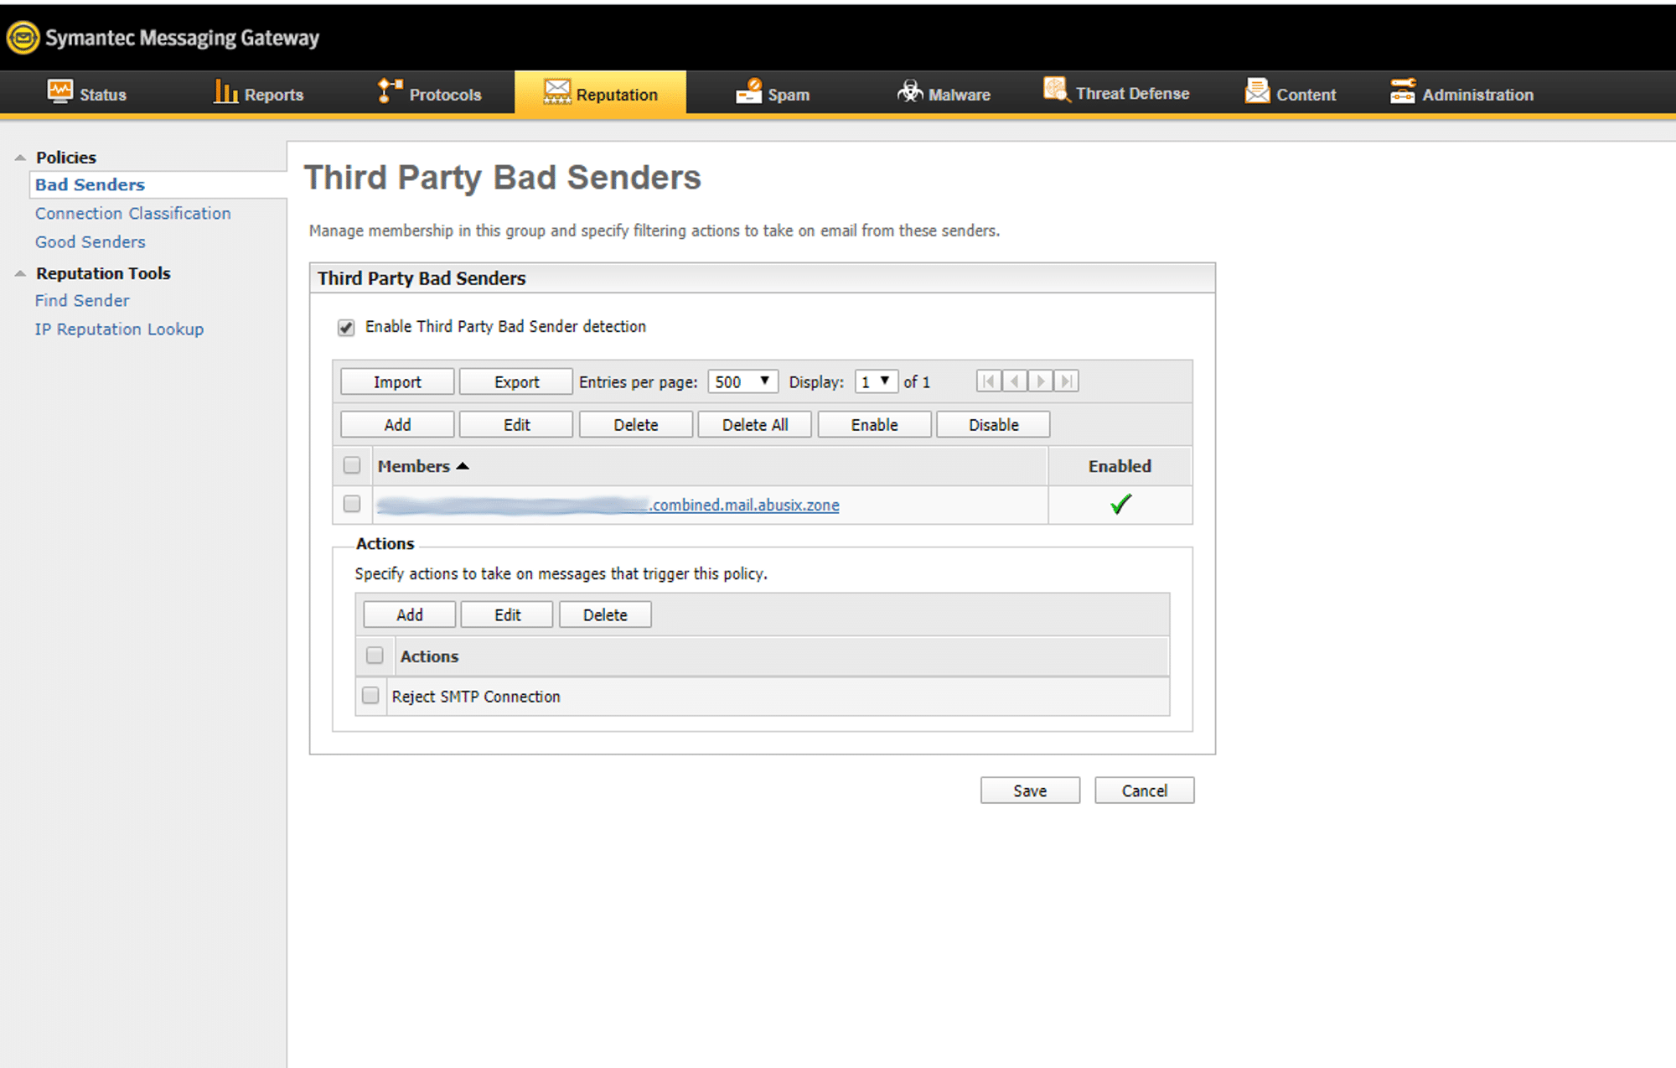The image size is (1676, 1068).
Task: Click the Reports bar chart icon
Action: pos(225,91)
